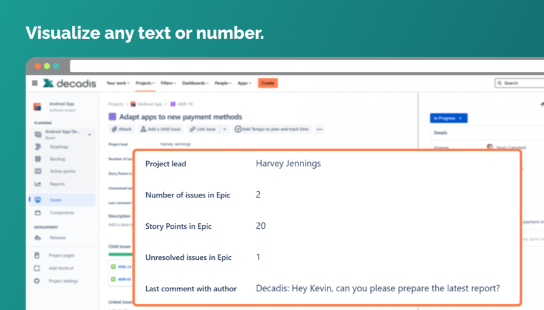Click Add a child issue button
The width and height of the screenshot is (544, 310).
click(x=161, y=129)
